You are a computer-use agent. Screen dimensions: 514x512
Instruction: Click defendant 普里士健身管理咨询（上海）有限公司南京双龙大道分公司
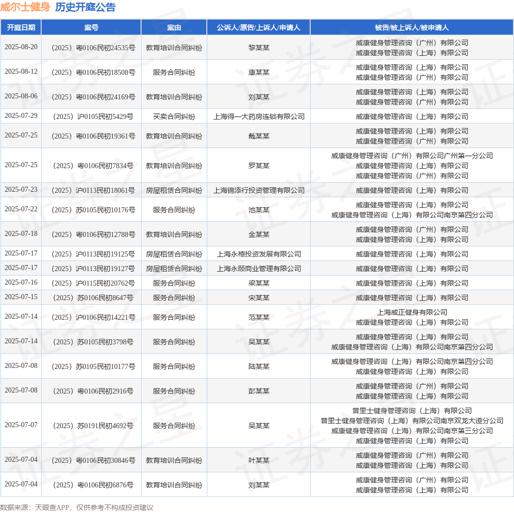pos(412,421)
